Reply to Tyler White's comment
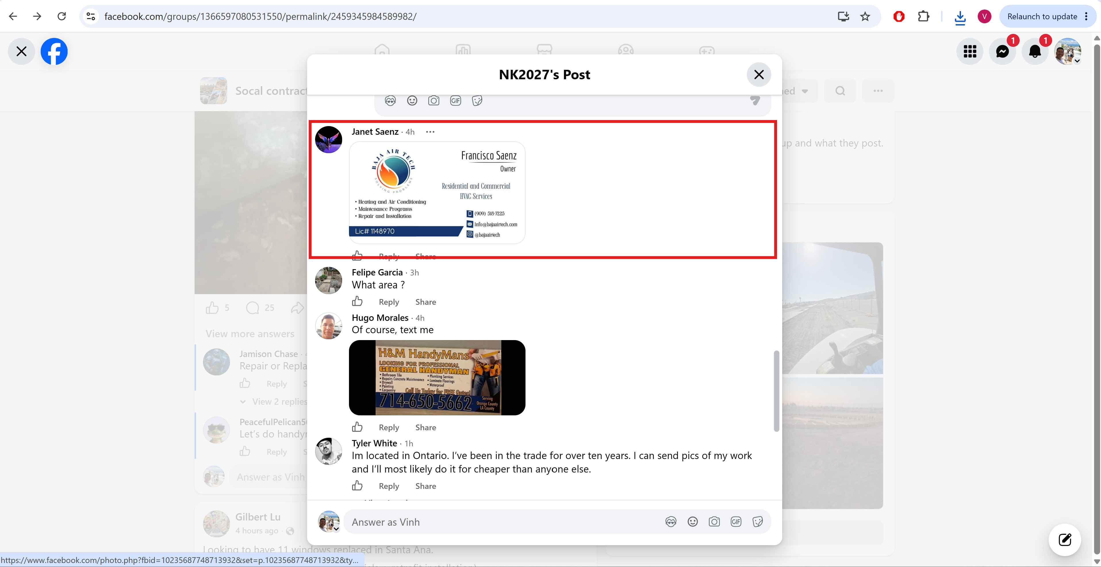Screen dimensions: 1101x567 389,486
